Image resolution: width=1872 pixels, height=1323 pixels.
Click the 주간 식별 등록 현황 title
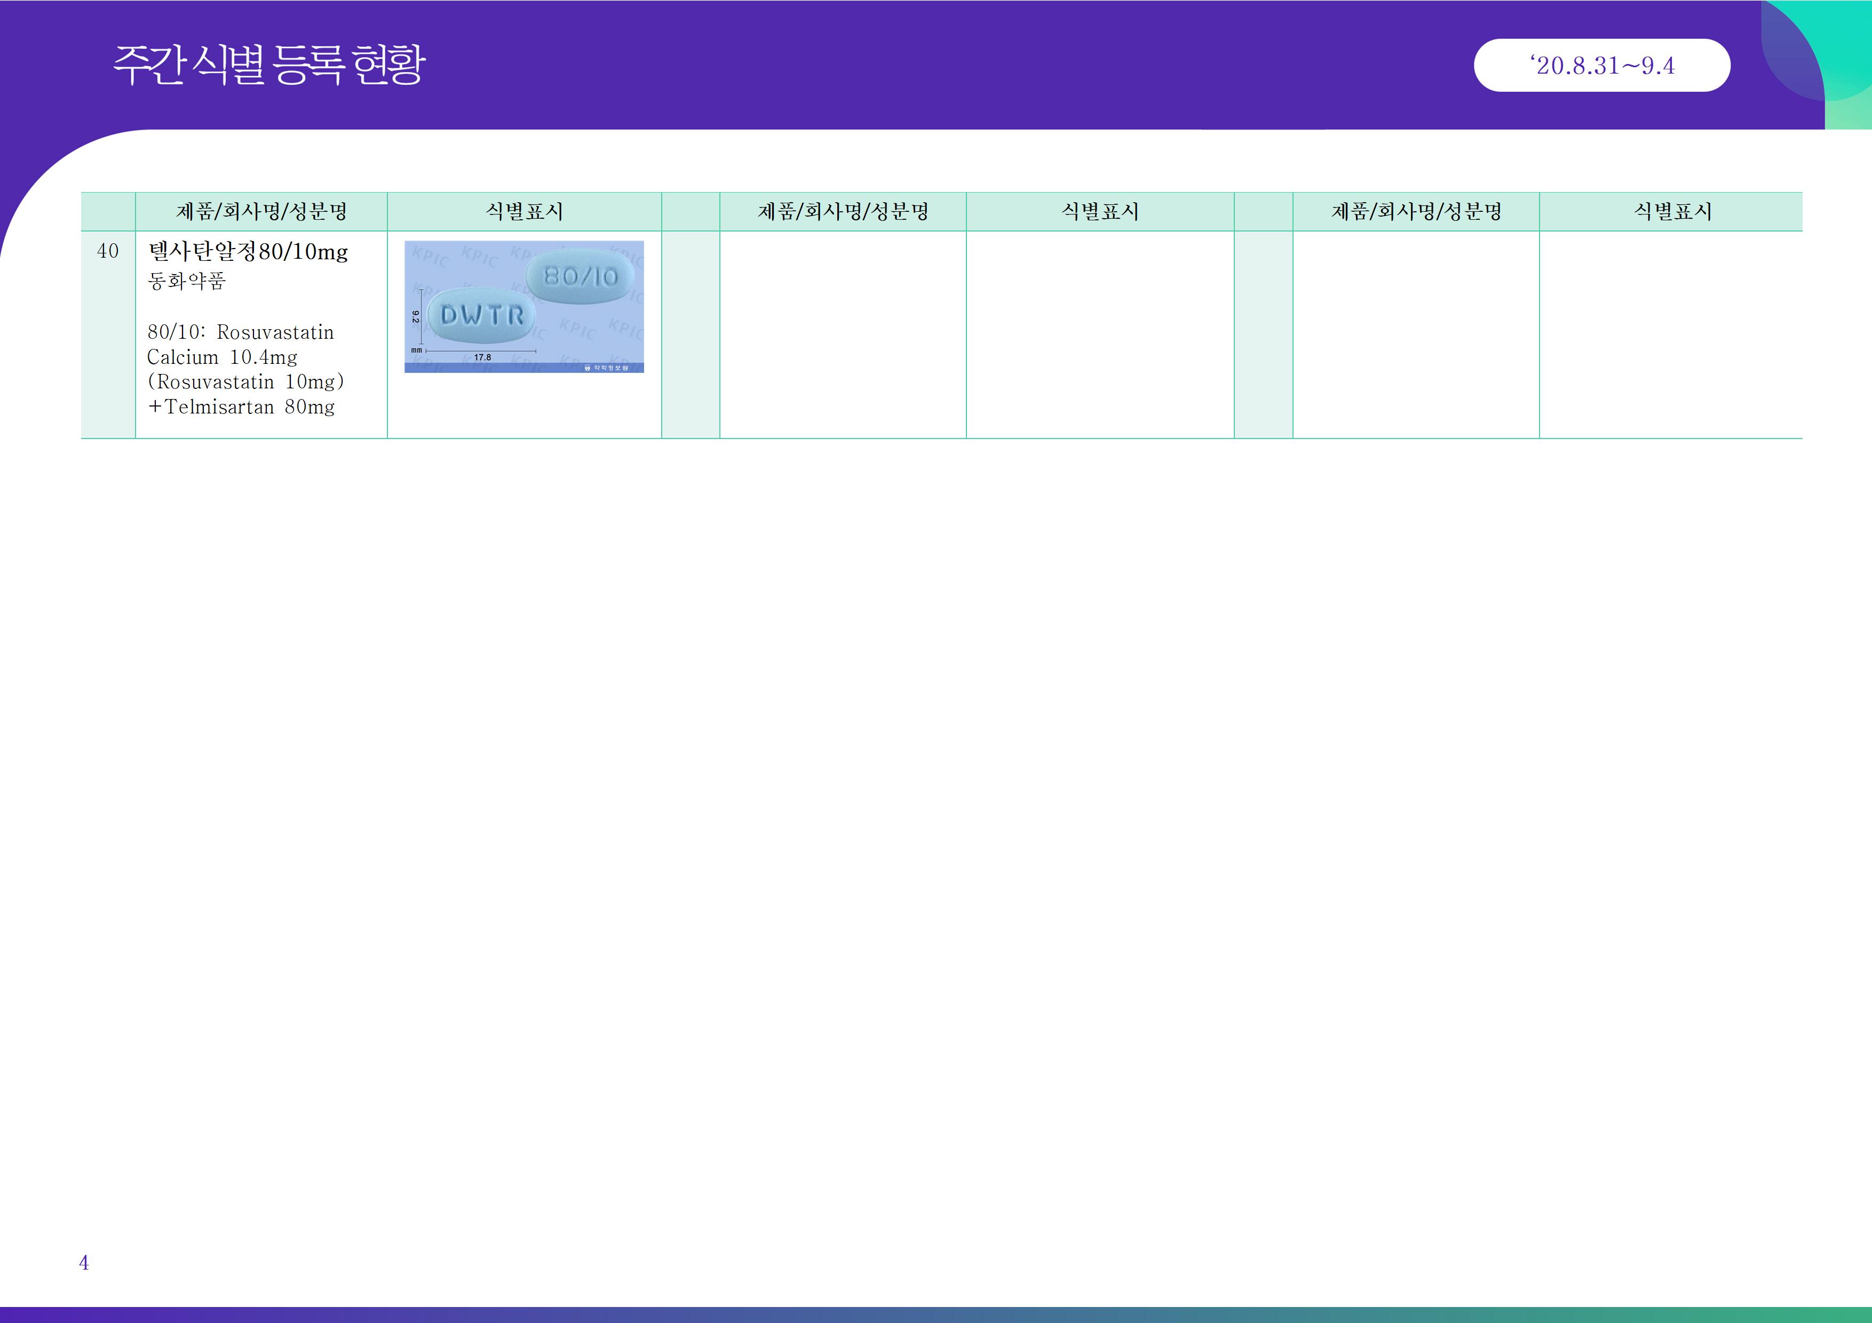click(x=269, y=65)
